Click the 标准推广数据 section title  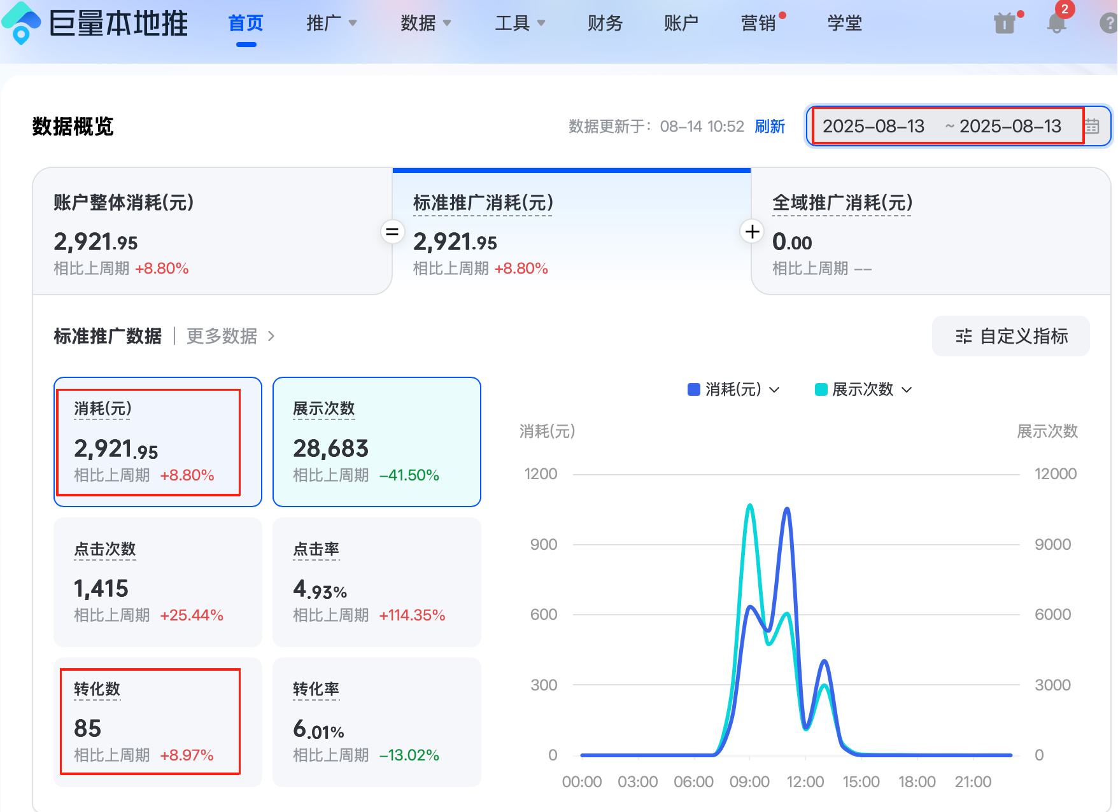[x=108, y=336]
